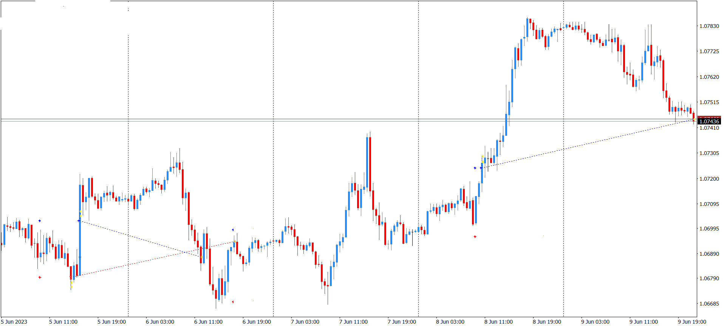Screen dimensions: 724x327
Task: Click the 6 Jun 11:00 time label
Action: click(x=208, y=322)
